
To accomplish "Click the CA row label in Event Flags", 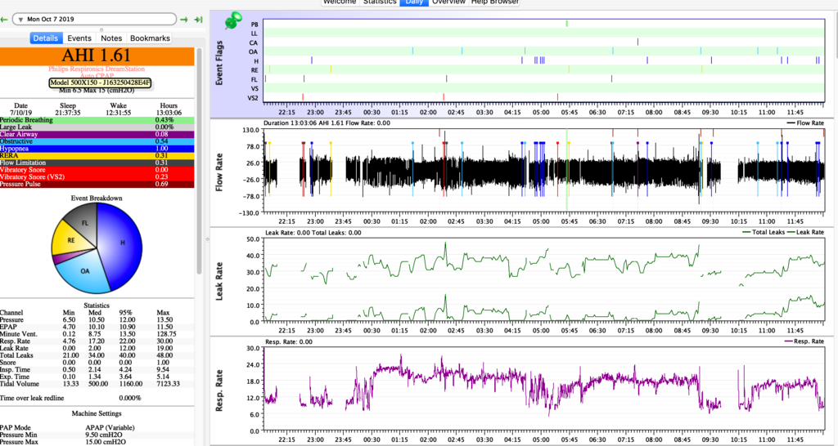I will pyautogui.click(x=254, y=42).
